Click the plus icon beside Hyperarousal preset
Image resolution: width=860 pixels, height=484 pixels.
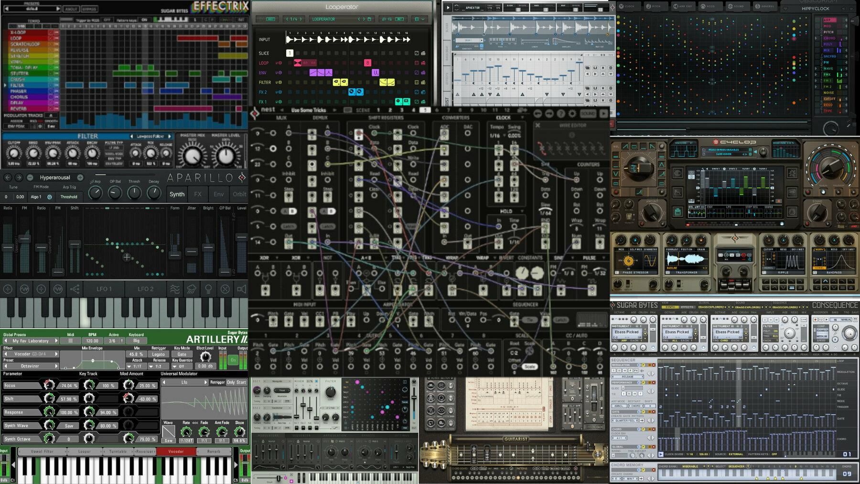[80, 177]
